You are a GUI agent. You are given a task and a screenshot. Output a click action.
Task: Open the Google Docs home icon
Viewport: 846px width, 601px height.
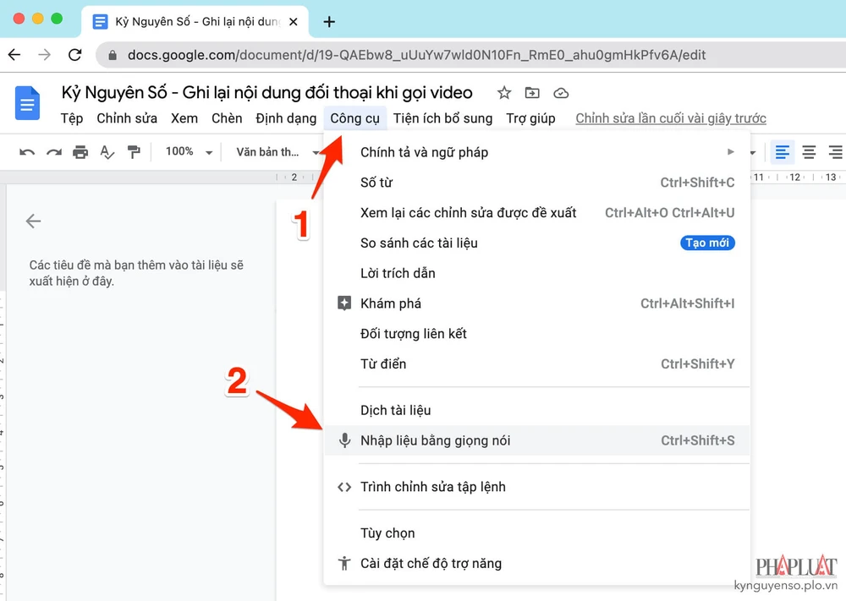(x=28, y=104)
